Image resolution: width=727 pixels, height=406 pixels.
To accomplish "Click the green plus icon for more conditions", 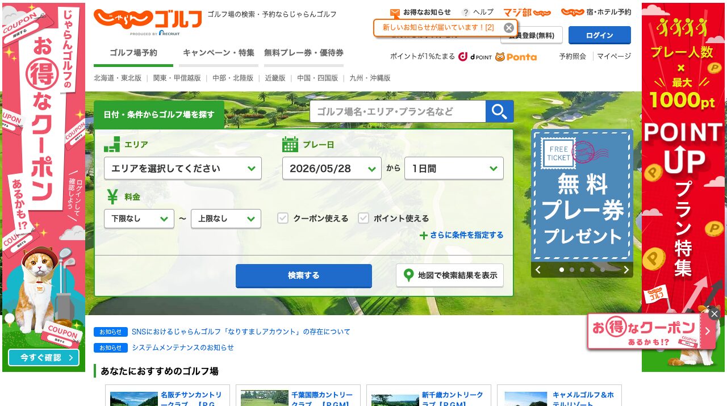I will coord(423,236).
